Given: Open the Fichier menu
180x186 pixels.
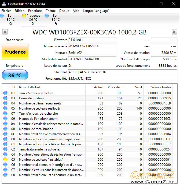Looking at the screenshot, I should 6,11.
